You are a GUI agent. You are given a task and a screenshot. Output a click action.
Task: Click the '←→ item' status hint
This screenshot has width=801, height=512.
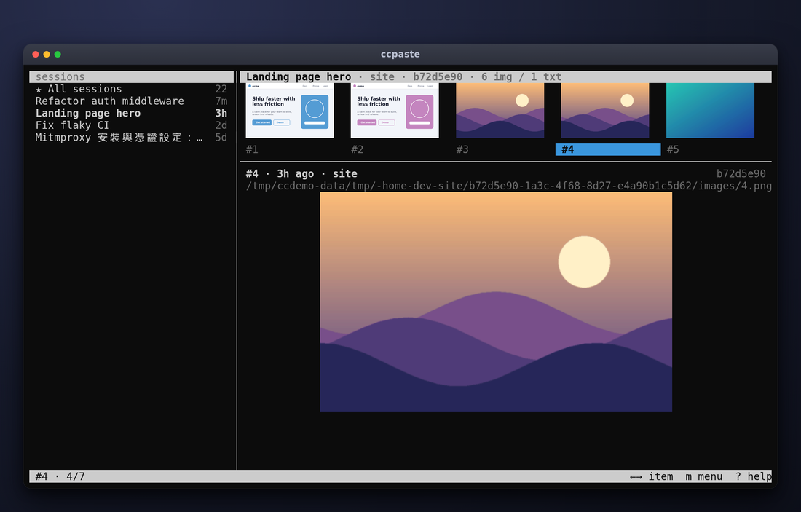coord(651,477)
